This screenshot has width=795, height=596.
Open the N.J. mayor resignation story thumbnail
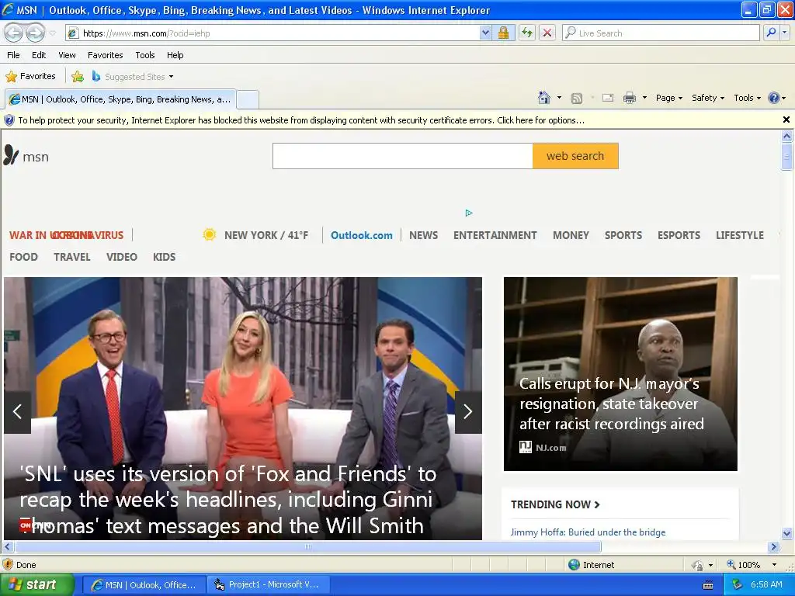tap(620, 373)
